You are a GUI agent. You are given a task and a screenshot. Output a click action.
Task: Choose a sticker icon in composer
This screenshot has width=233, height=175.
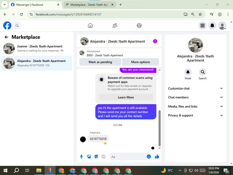click(x=96, y=156)
